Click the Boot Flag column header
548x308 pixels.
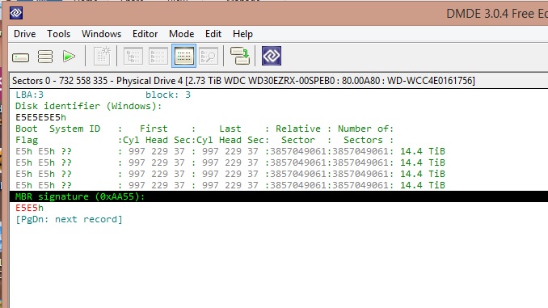coord(27,134)
